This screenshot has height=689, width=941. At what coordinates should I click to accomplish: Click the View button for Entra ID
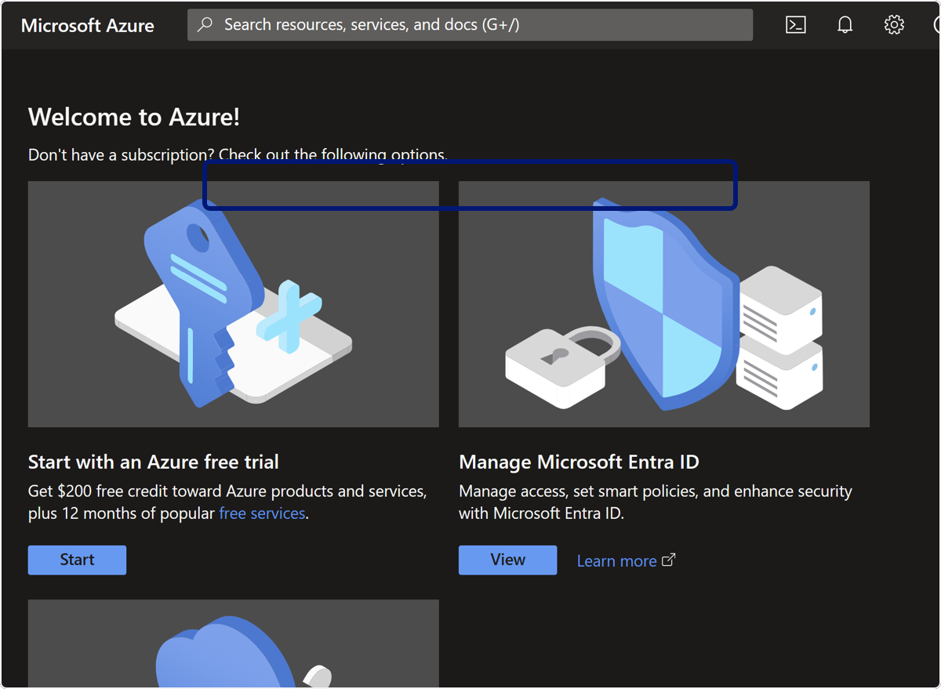507,560
